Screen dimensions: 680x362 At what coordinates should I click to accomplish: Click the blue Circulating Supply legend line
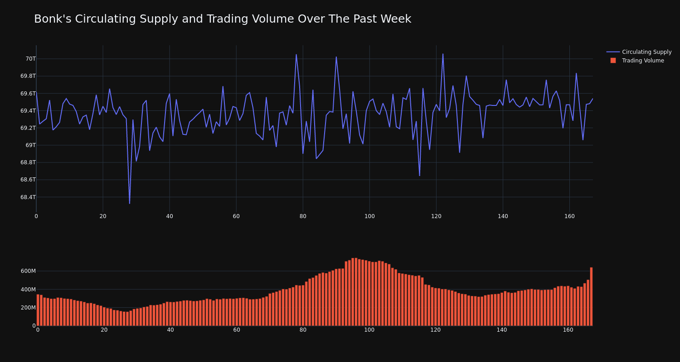pyautogui.click(x=613, y=52)
